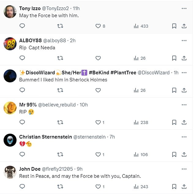This screenshot has width=194, height=194.
Task: View 433 views analytics on Tony's tweet
Action: 141,26
